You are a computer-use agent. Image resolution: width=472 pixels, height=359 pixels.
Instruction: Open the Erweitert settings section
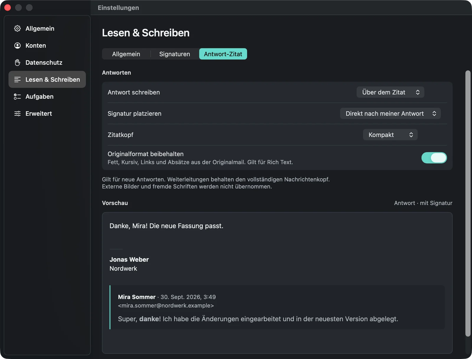47,113
